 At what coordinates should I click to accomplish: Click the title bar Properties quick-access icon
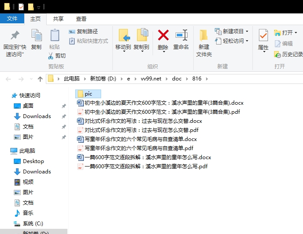[21, 7]
